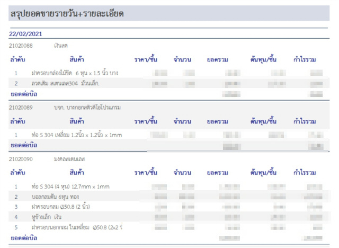339x248 pixels.
Task: Click 'จำนวน' header in bill 21020090 table
Action: pyautogui.click(x=182, y=173)
